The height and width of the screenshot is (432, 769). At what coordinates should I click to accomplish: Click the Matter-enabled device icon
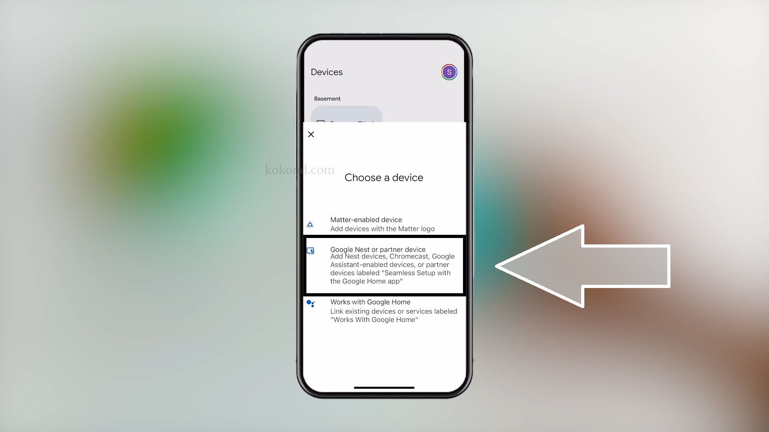coord(310,224)
